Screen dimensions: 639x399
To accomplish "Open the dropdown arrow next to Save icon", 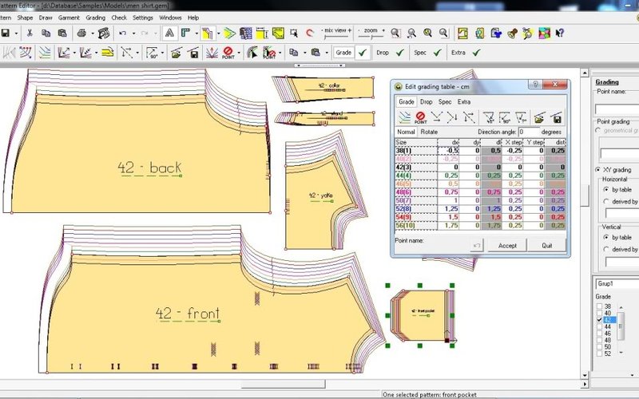I will coord(16,34).
